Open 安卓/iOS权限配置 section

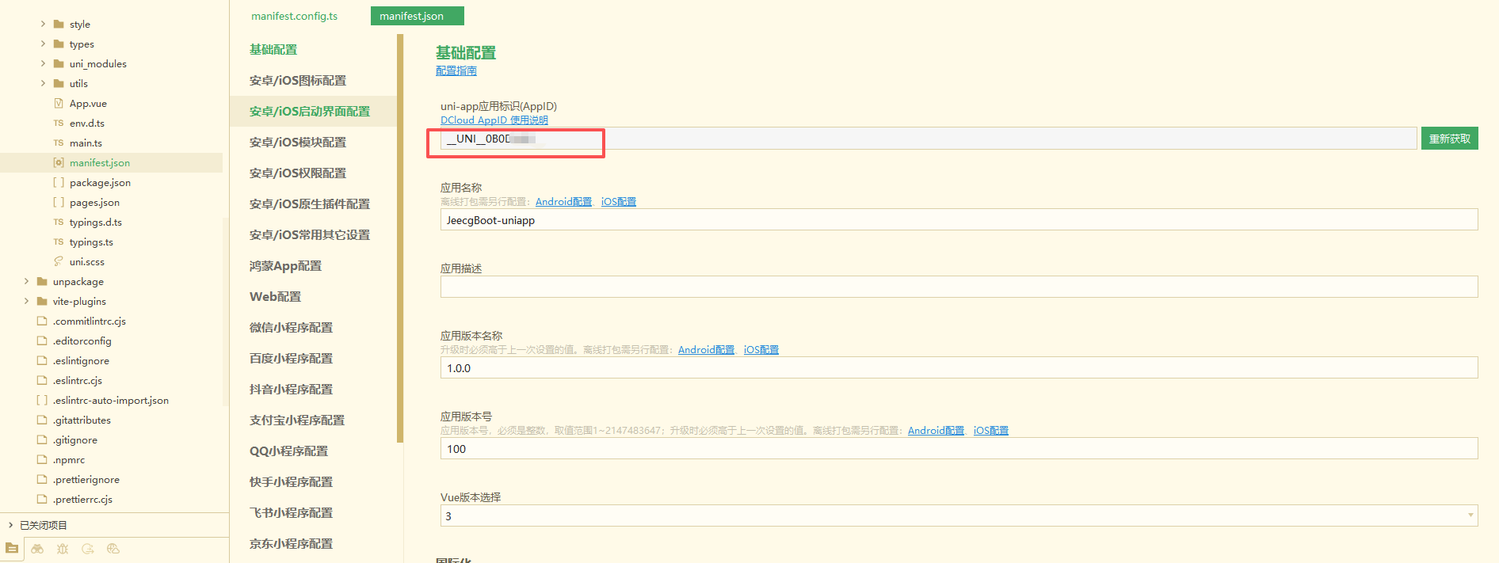[x=298, y=173]
